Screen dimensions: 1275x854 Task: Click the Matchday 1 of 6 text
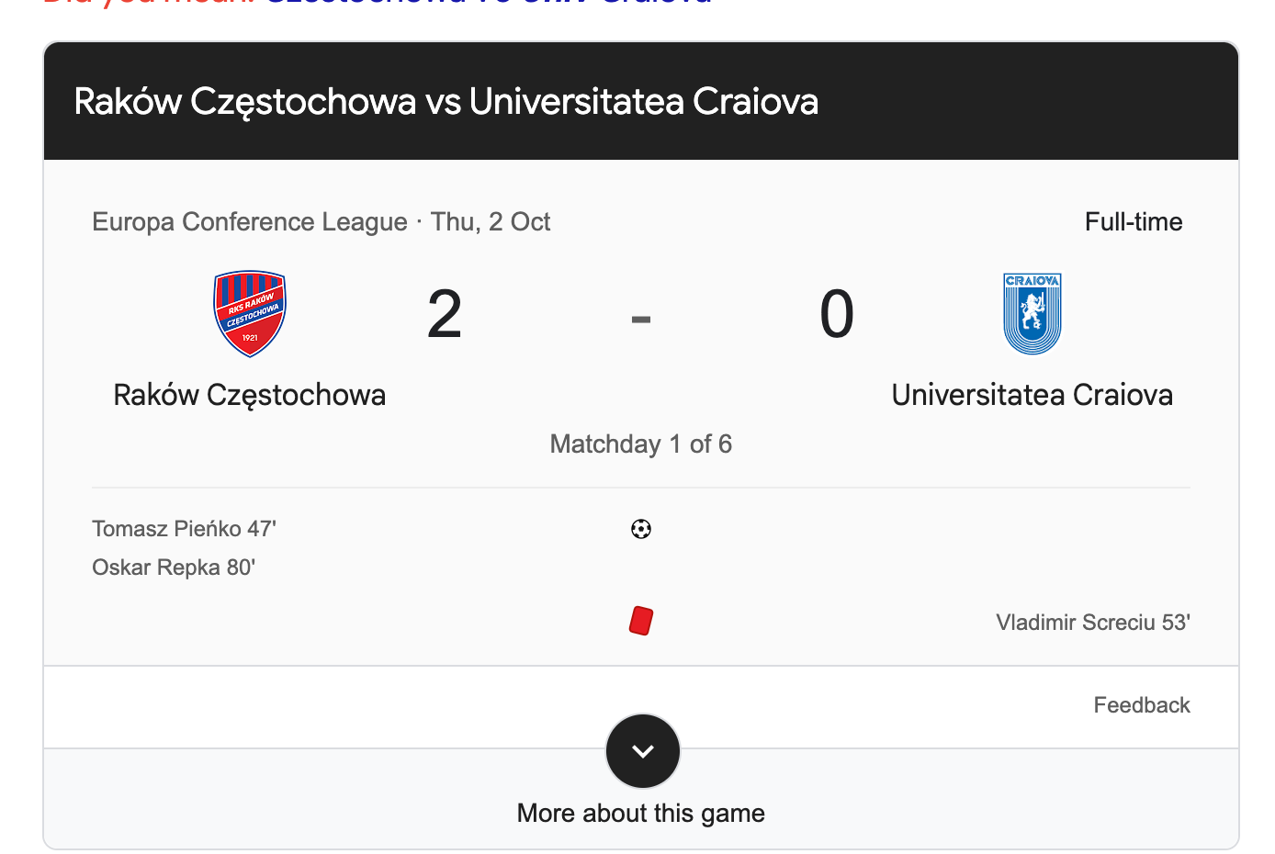click(x=640, y=444)
